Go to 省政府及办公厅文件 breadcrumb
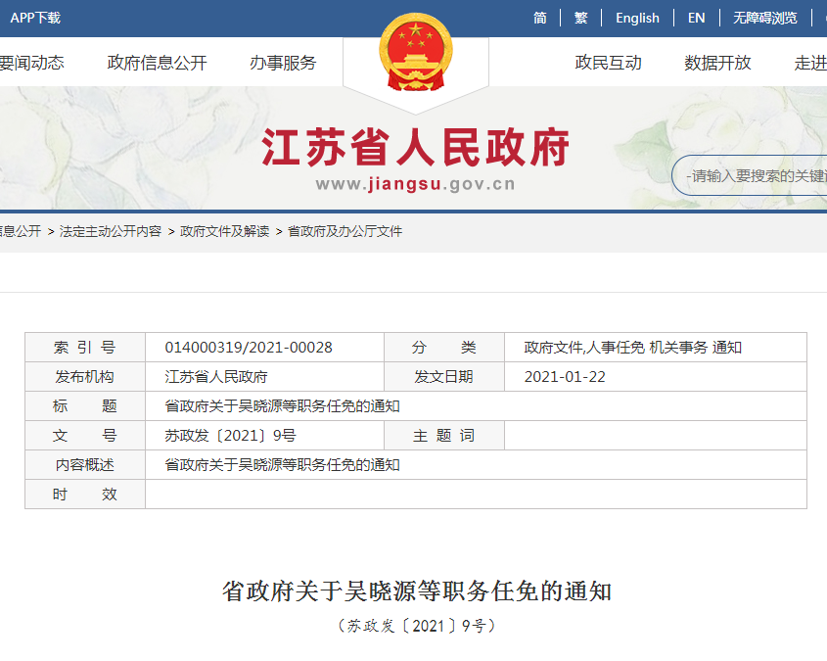 [x=345, y=231]
